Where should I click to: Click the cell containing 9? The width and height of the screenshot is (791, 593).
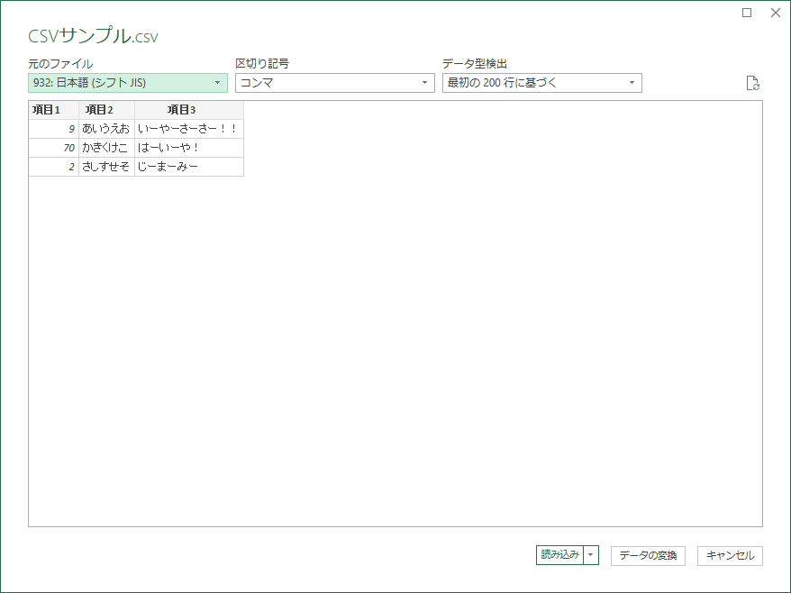coord(53,129)
